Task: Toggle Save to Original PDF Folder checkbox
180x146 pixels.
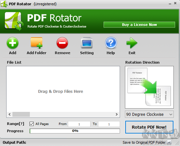Action: [x=169, y=142]
